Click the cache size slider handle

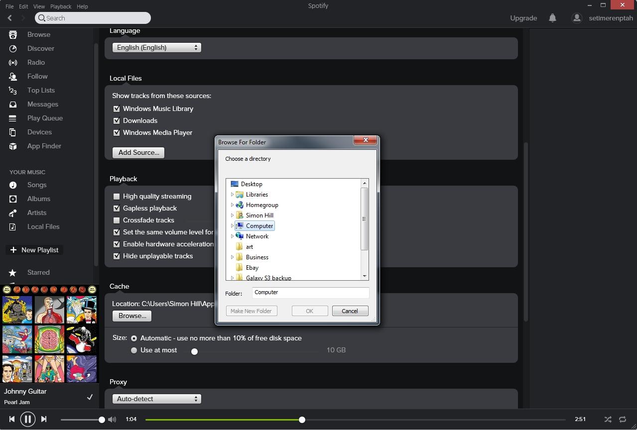click(194, 351)
